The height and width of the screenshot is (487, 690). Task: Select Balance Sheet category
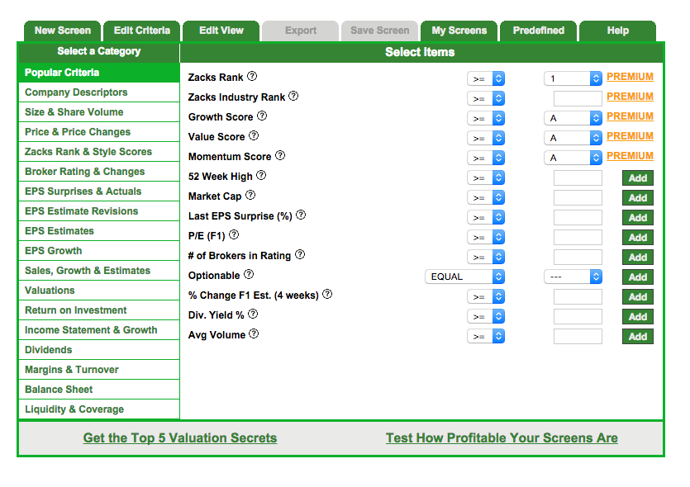(99, 389)
